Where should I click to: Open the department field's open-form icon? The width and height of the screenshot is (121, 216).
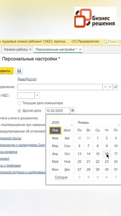(x=116, y=87)
